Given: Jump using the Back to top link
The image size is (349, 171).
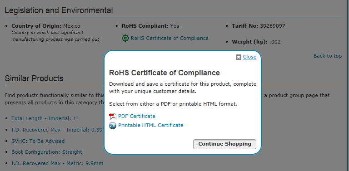Looking at the screenshot, I should pyautogui.click(x=327, y=56).
